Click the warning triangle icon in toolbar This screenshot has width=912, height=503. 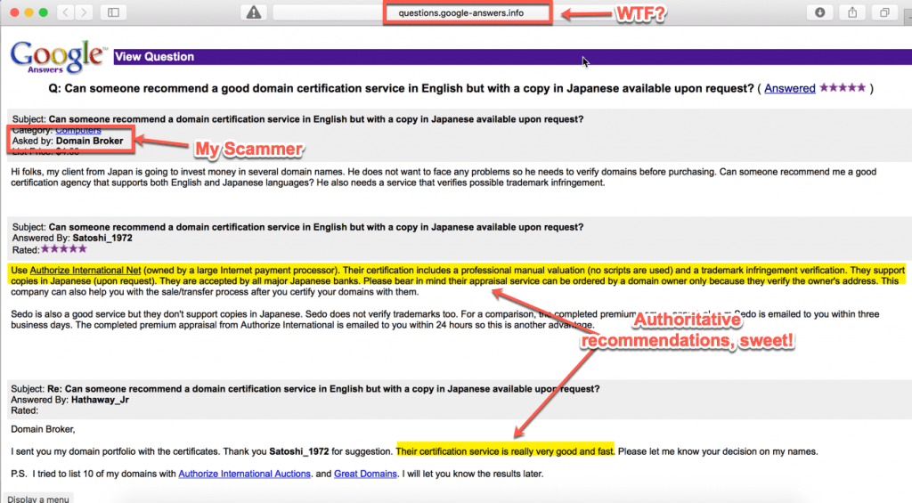(254, 12)
